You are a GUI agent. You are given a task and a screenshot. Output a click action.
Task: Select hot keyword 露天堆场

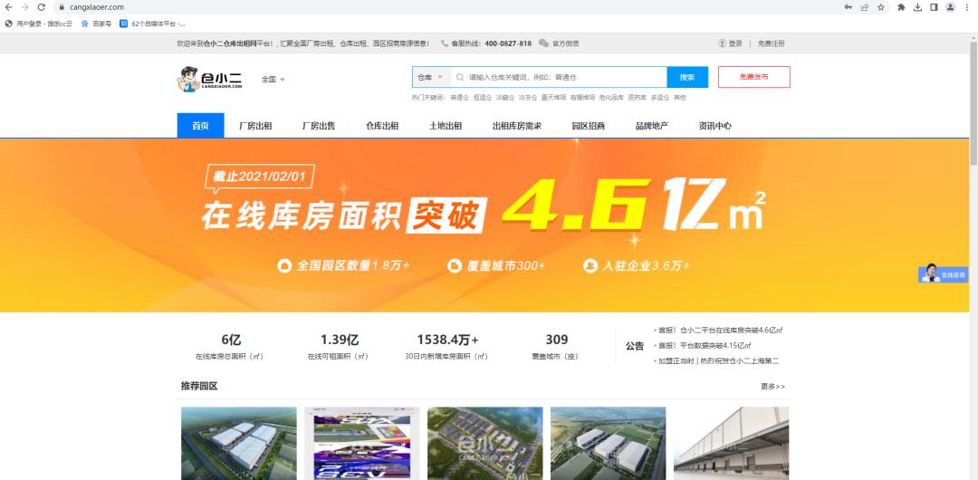coord(554,98)
